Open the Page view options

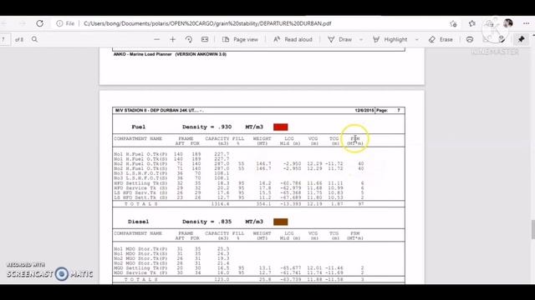[x=240, y=39]
